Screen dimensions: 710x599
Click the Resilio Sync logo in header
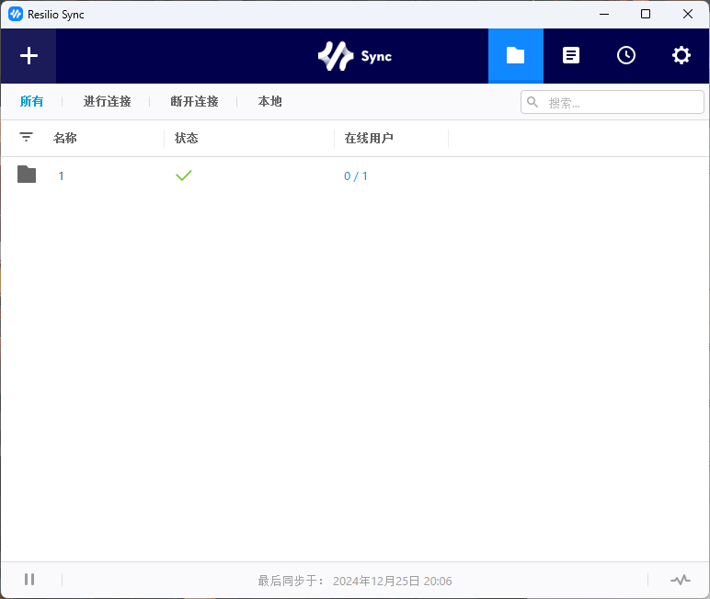[354, 56]
